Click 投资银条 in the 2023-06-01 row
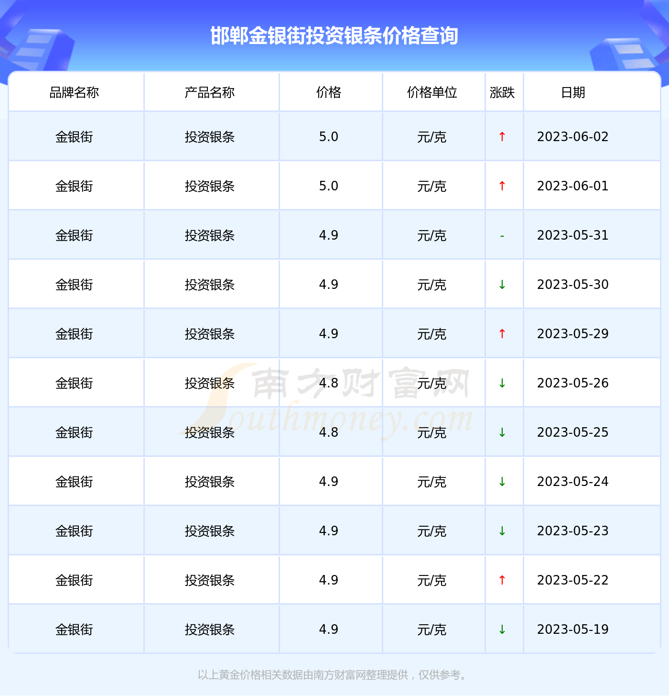This screenshot has height=696, width=669. tap(210, 187)
